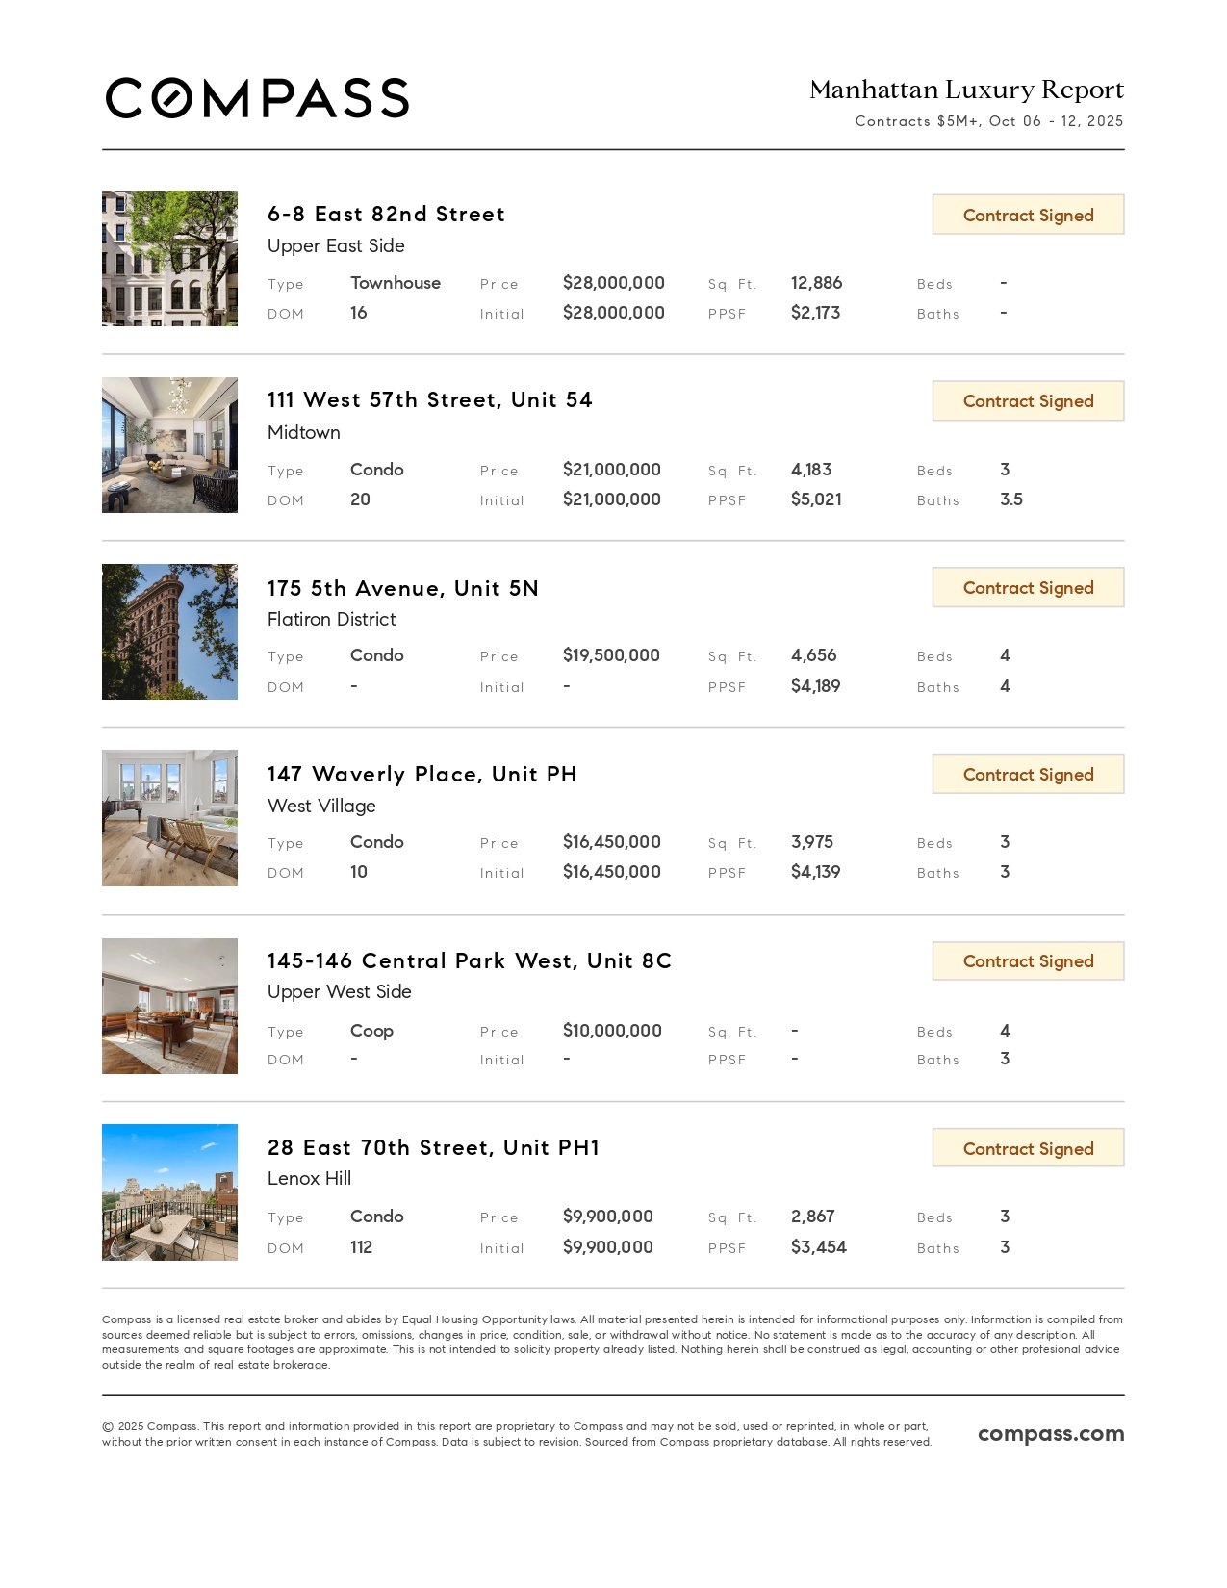This screenshot has height=1588, width=1227.
Task: Select Contract Signed badge for Central Park West listing
Action: point(1028,961)
